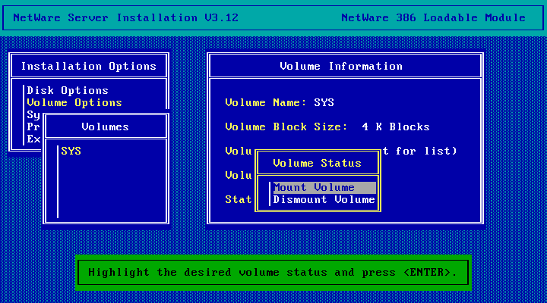Click the Volume Status popup title
Screen dimensions: 547x303
tap(317, 163)
